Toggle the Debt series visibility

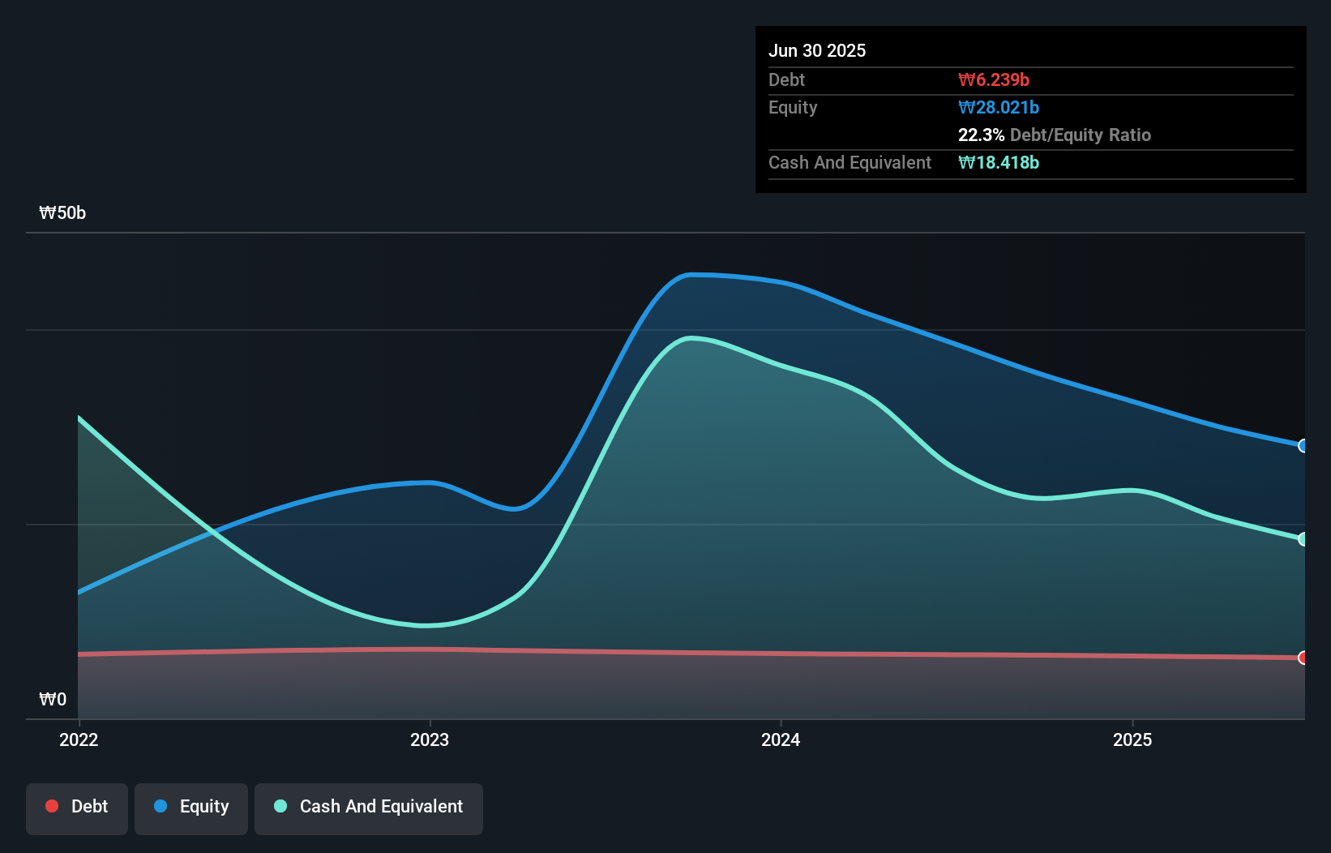[x=77, y=807]
